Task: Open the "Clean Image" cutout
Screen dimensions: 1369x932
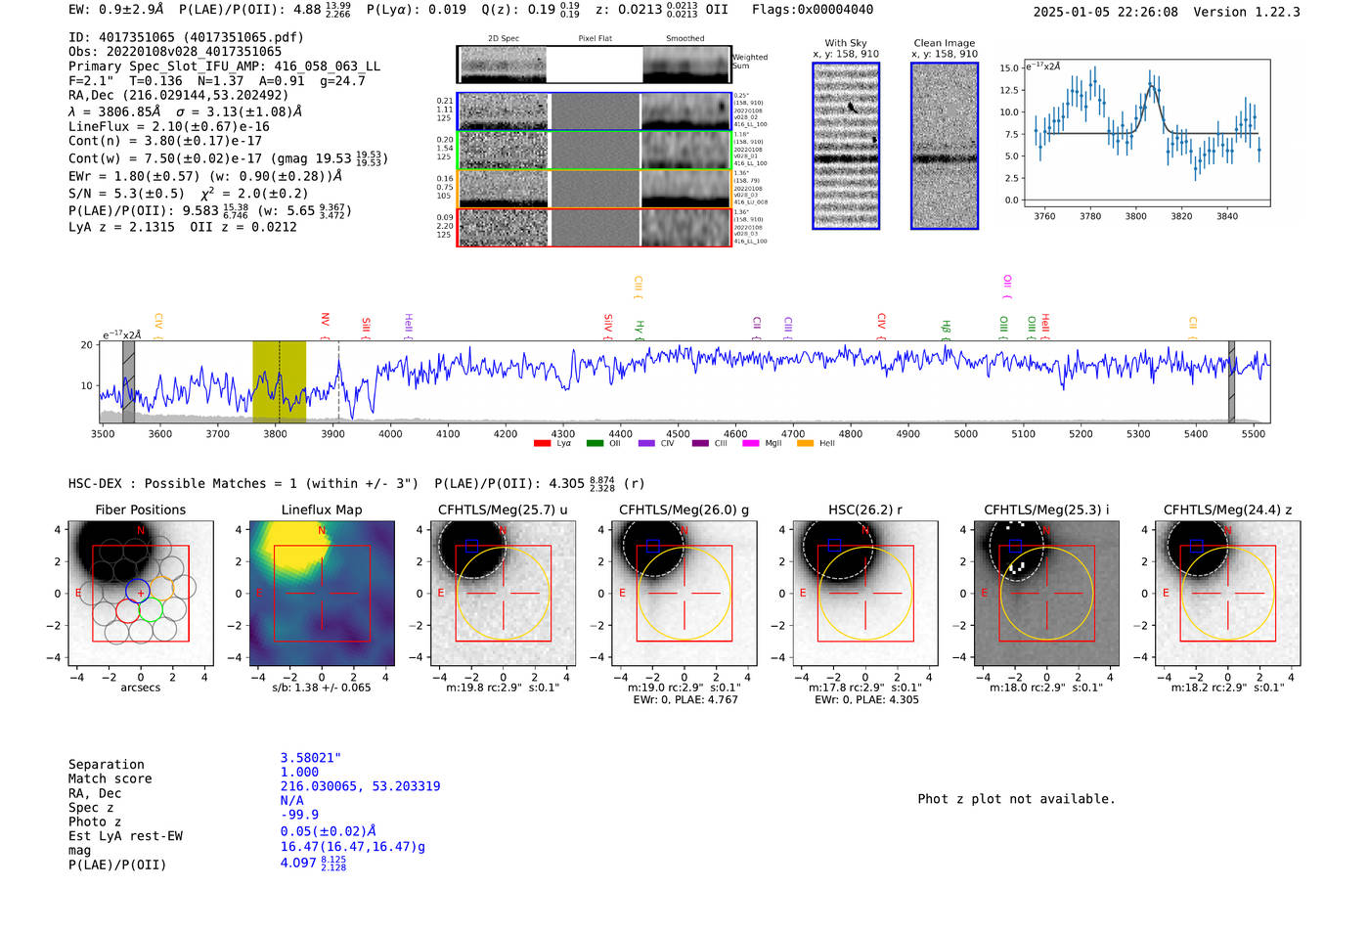Action: click(x=945, y=146)
